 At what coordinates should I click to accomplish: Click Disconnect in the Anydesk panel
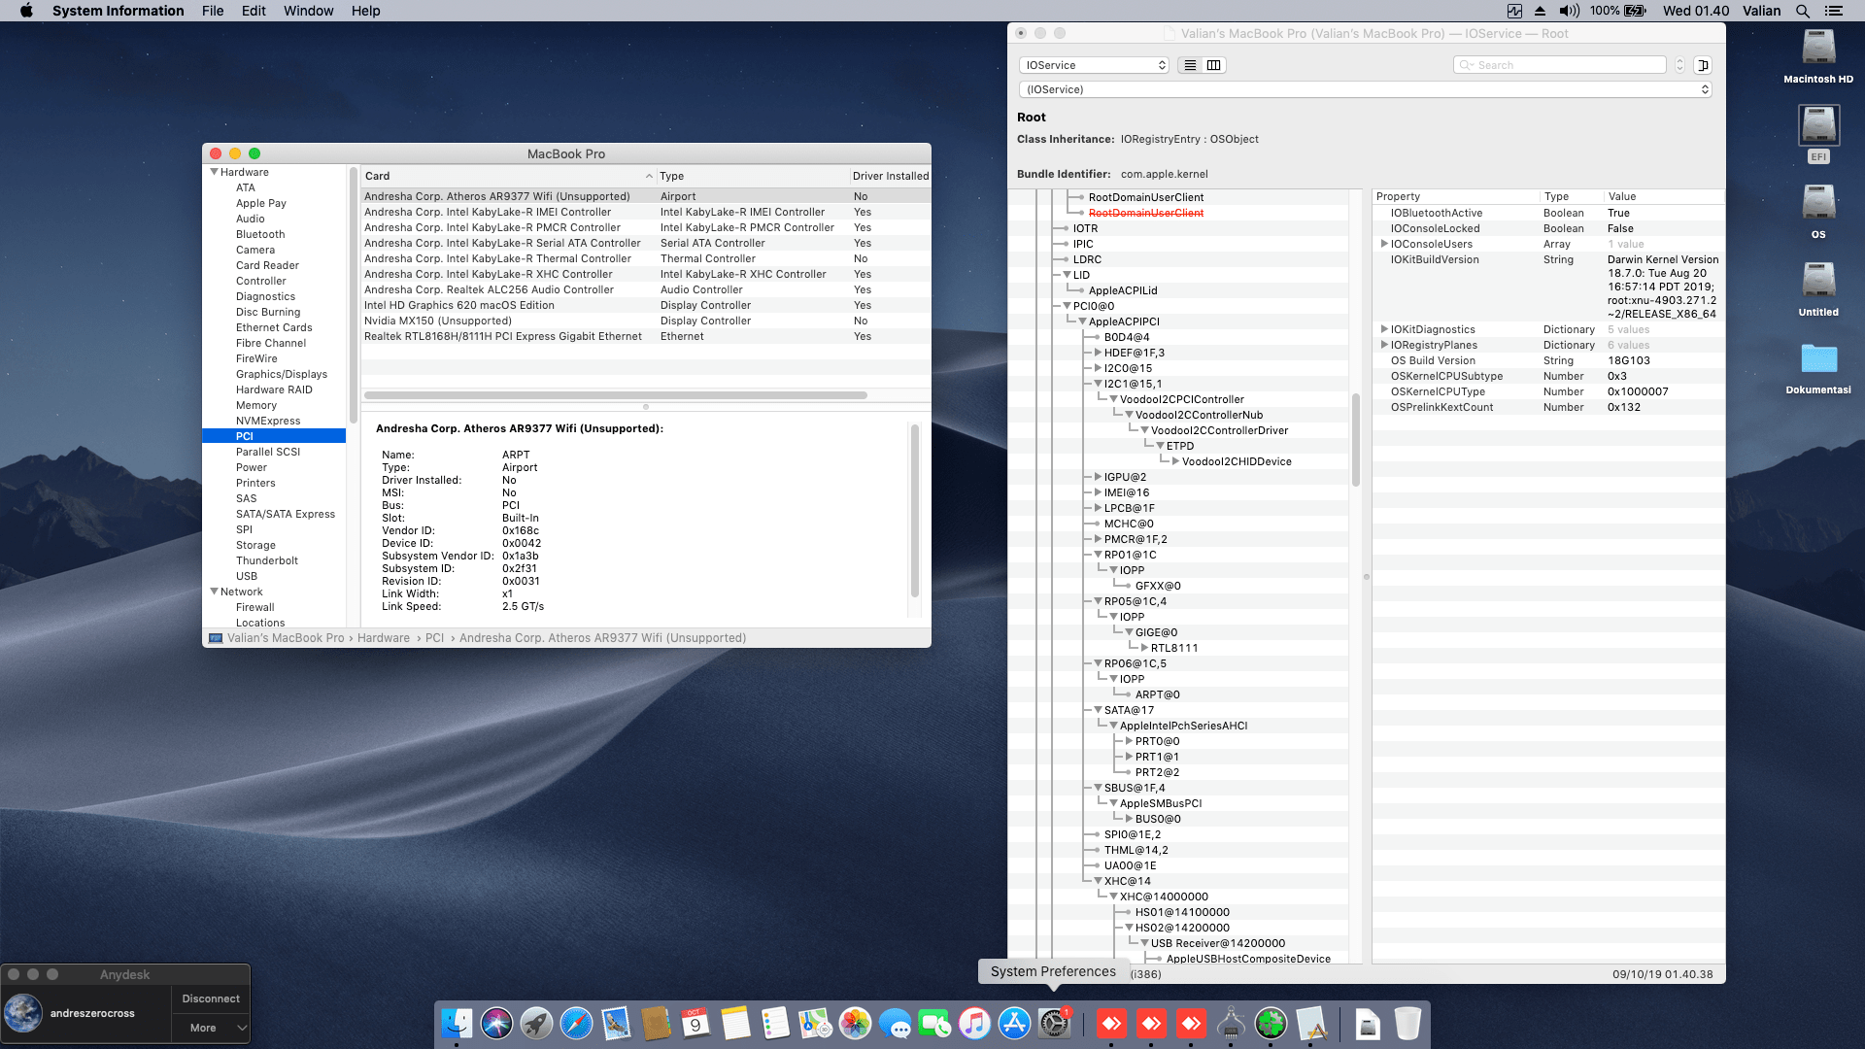pyautogui.click(x=211, y=998)
